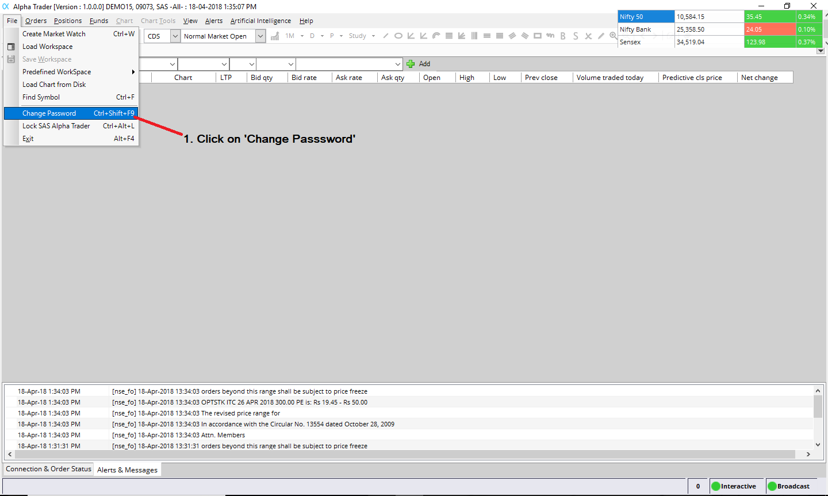828x496 pixels.
Task: Open the 1M interval dropdown
Action: (302, 36)
